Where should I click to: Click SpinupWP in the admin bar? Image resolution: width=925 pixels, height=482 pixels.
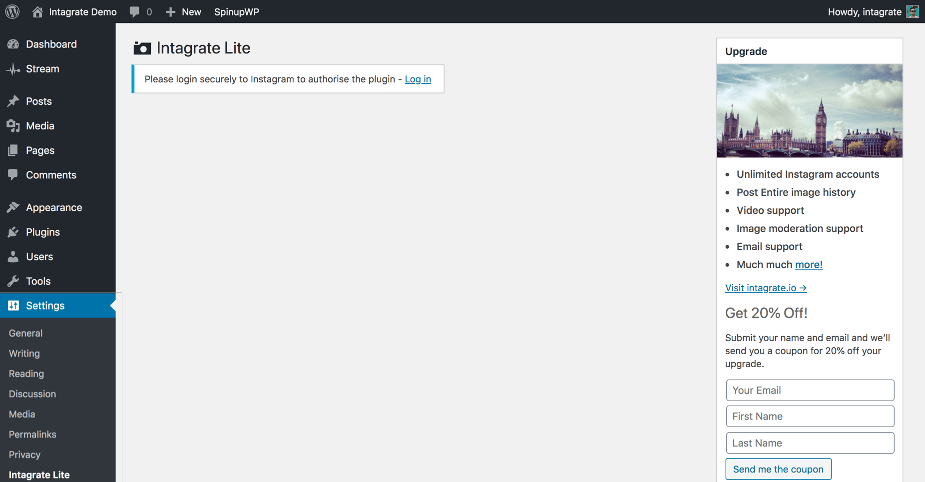[237, 11]
